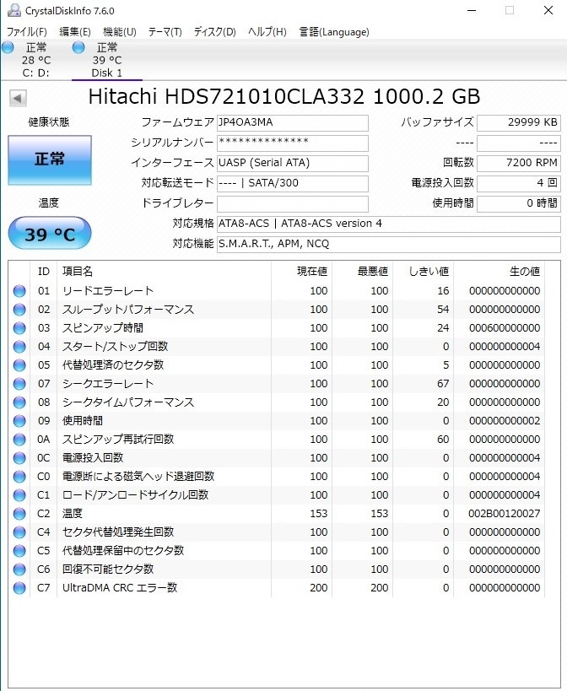Click the 現在値 column header
Viewport: 567px width, 691px height.
coord(301,272)
